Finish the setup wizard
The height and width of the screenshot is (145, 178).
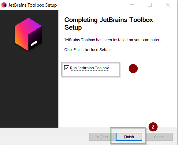[129, 137]
